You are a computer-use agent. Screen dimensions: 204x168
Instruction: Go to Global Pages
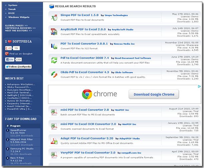[16, 26]
